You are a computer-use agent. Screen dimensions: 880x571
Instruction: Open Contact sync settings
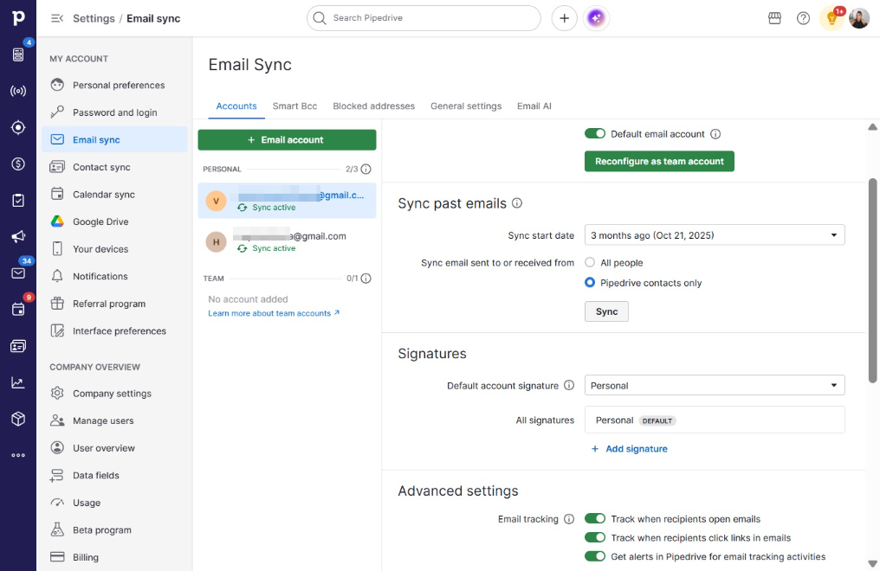tap(114, 167)
